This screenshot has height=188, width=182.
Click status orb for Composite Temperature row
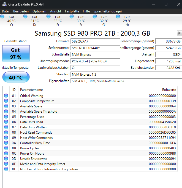[6, 101]
